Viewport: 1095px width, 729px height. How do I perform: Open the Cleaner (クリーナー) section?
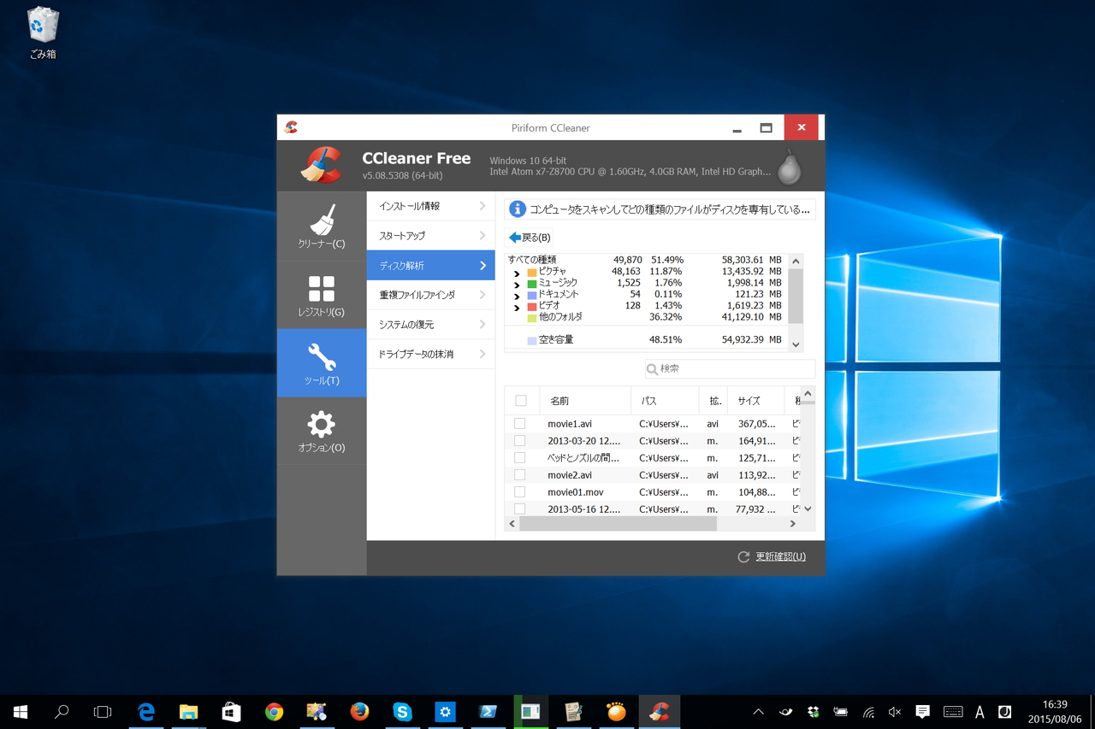[322, 226]
